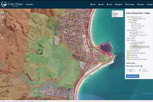Expand Colac Otway Shire Projects node
Screen dimensions: 153x102
coord(127,59)
